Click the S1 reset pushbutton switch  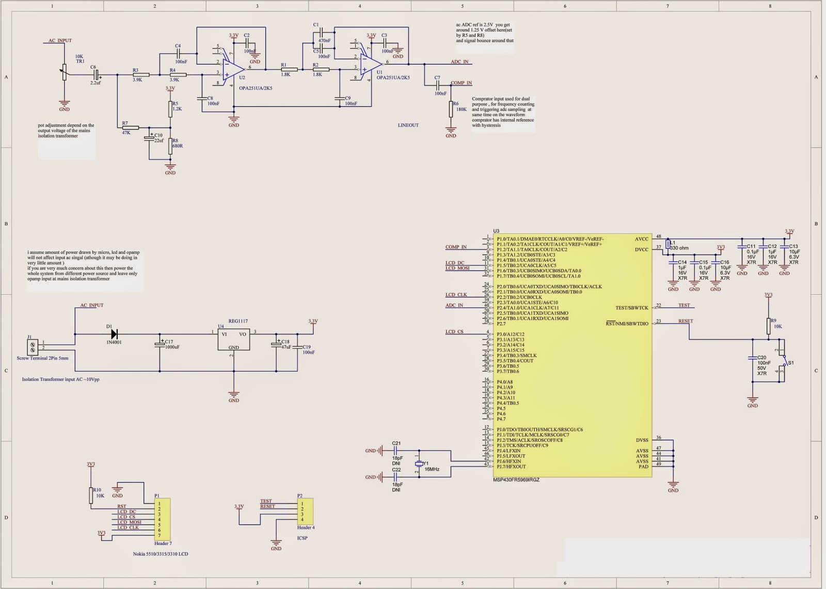tap(781, 360)
